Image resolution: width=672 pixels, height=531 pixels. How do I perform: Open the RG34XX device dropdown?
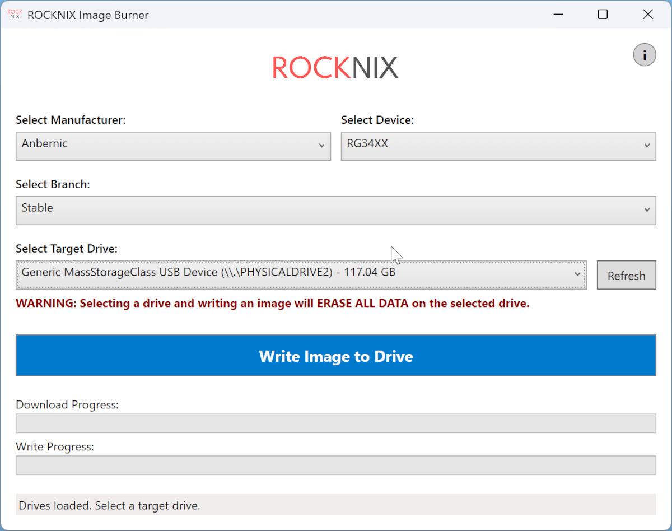pos(498,146)
